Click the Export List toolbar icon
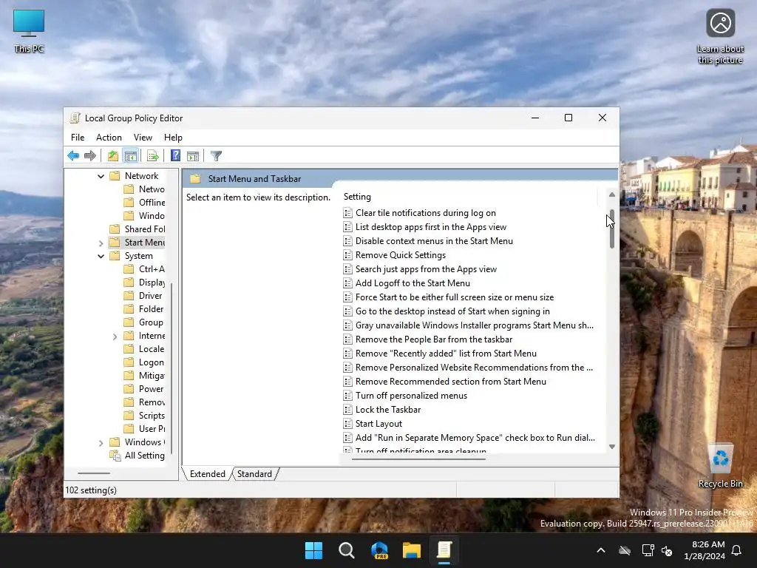Screen dimensions: 757x568 tap(153, 155)
